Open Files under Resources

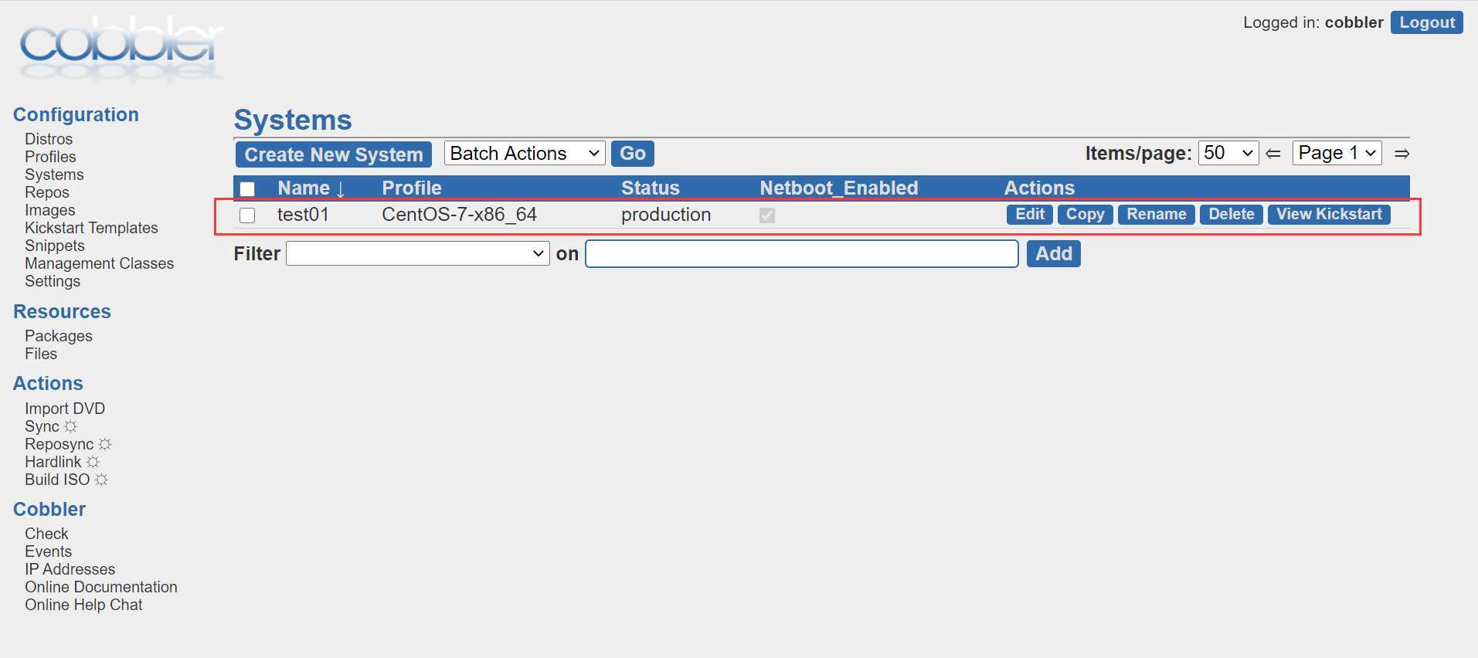[x=41, y=354]
